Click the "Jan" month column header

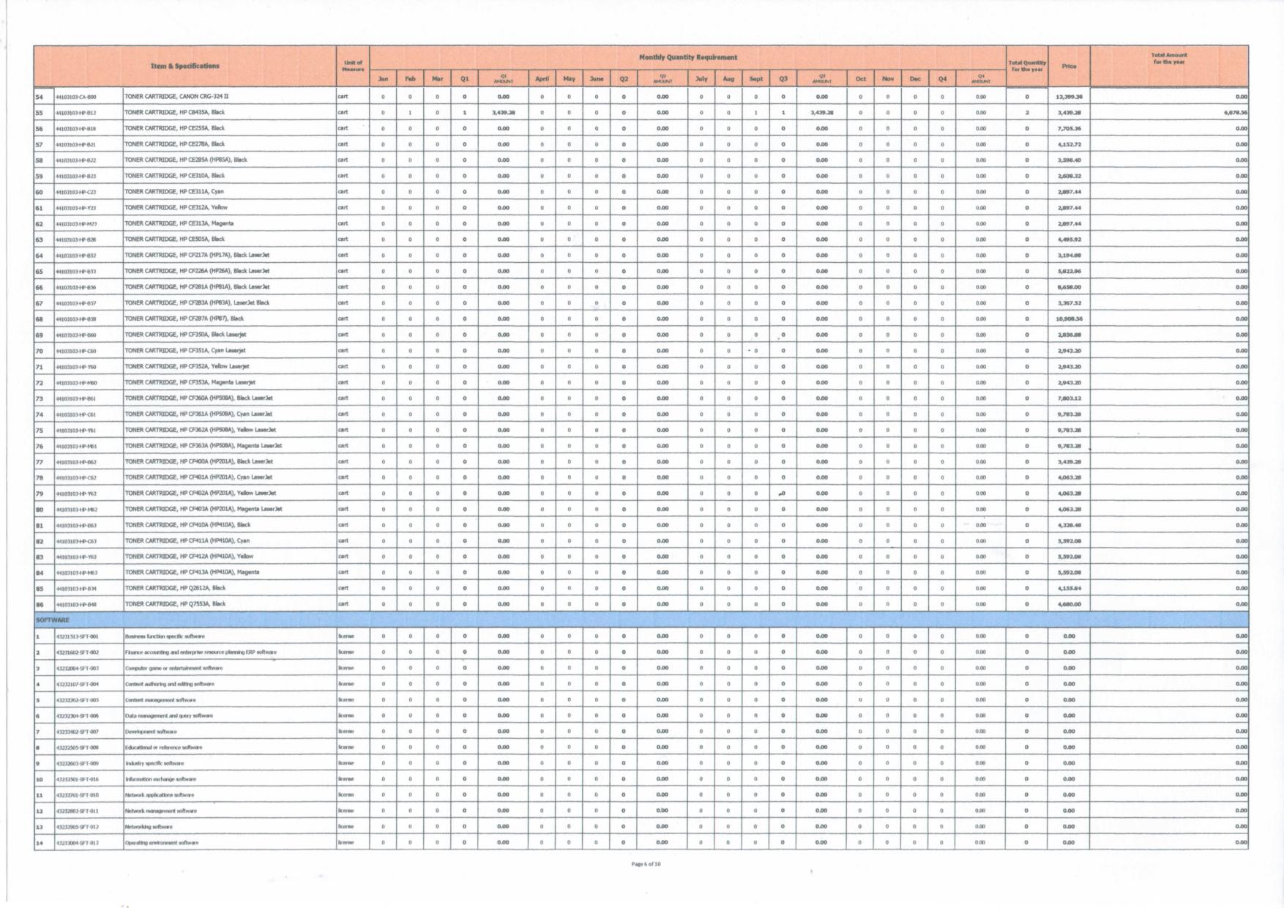[383, 78]
